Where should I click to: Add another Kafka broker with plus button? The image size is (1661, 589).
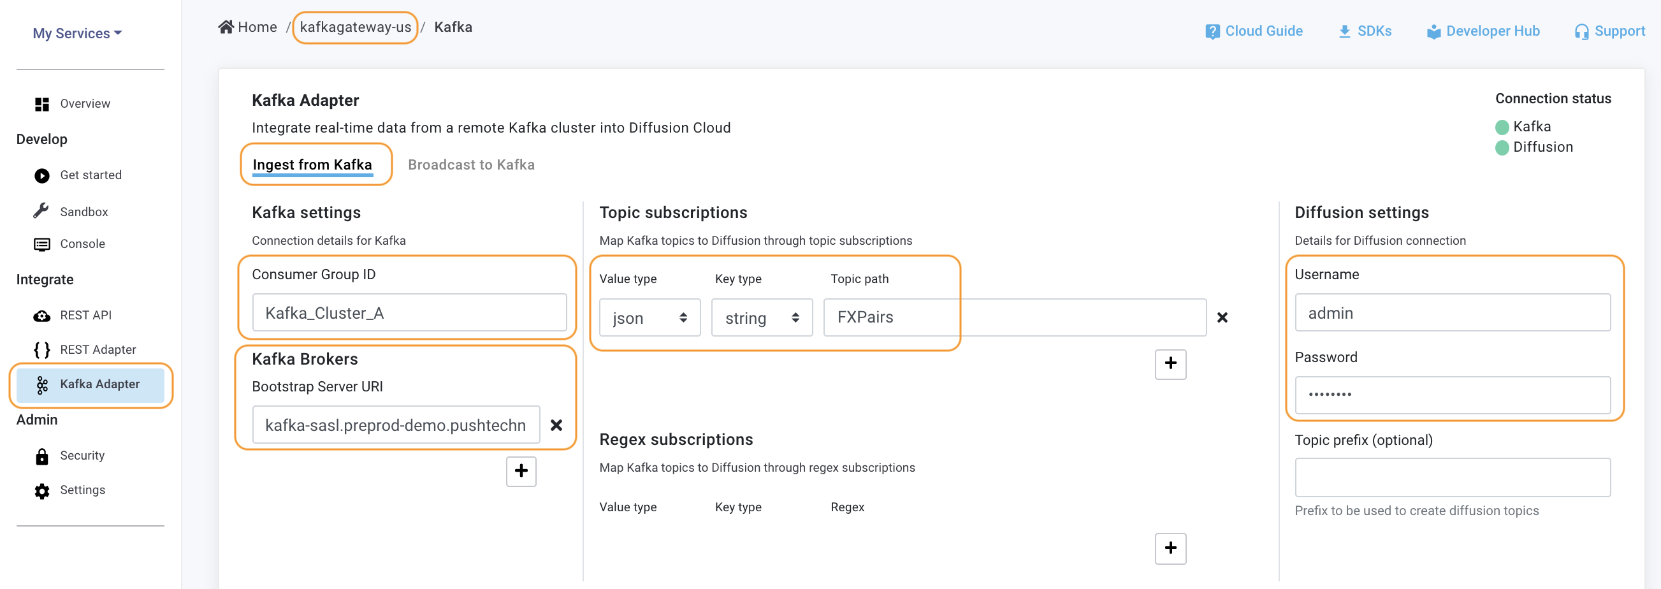(x=521, y=471)
